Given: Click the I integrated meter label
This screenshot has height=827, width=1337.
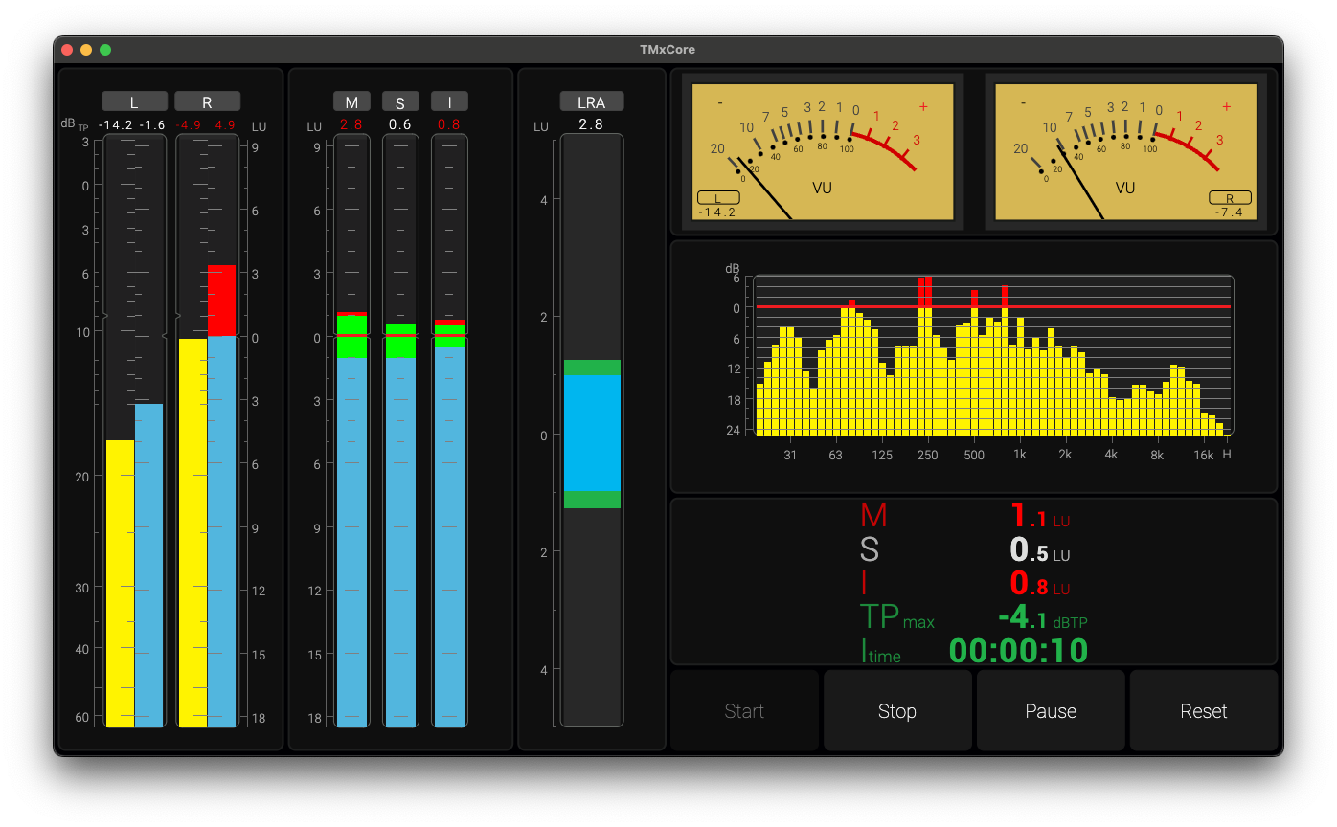Looking at the screenshot, I should [x=448, y=102].
